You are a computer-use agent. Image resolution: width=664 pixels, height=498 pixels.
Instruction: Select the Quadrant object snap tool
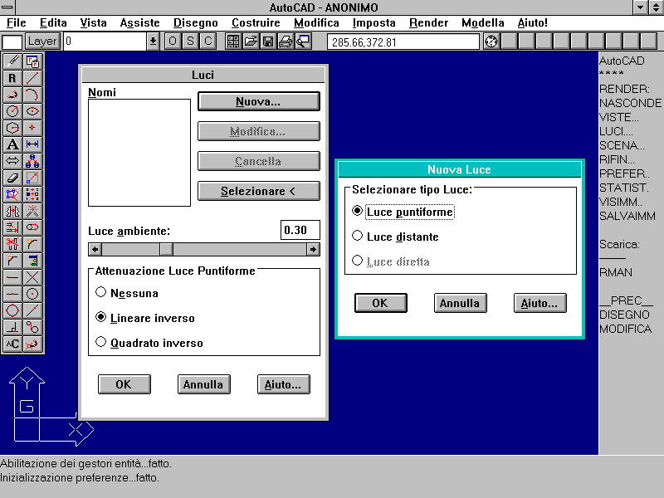[x=12, y=310]
